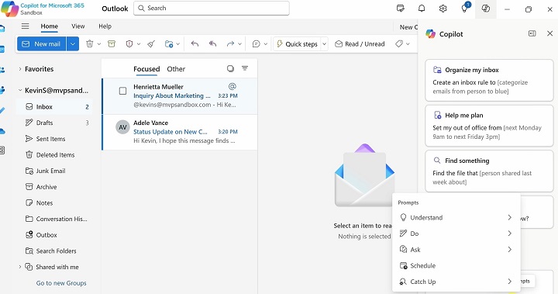The width and height of the screenshot is (558, 294).
Task: Expand the Shared with me folder
Action: click(x=20, y=267)
